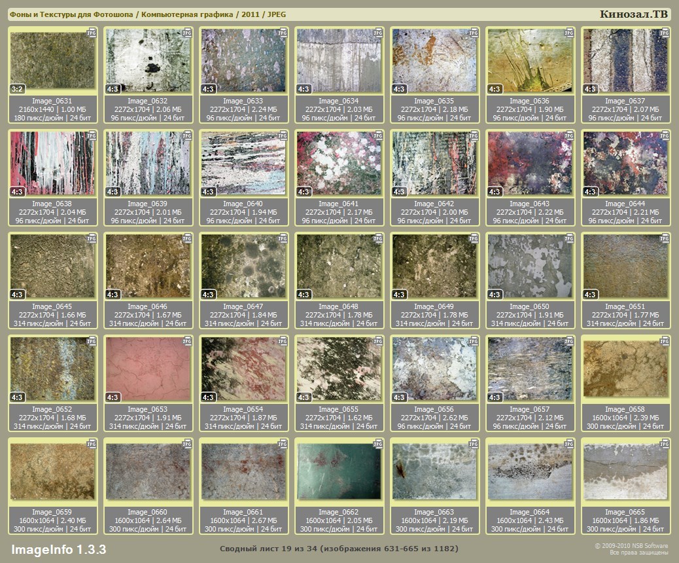Select the 4:3 badge on Image_0650
Viewport: 679px width, 563px height.
click(495, 295)
